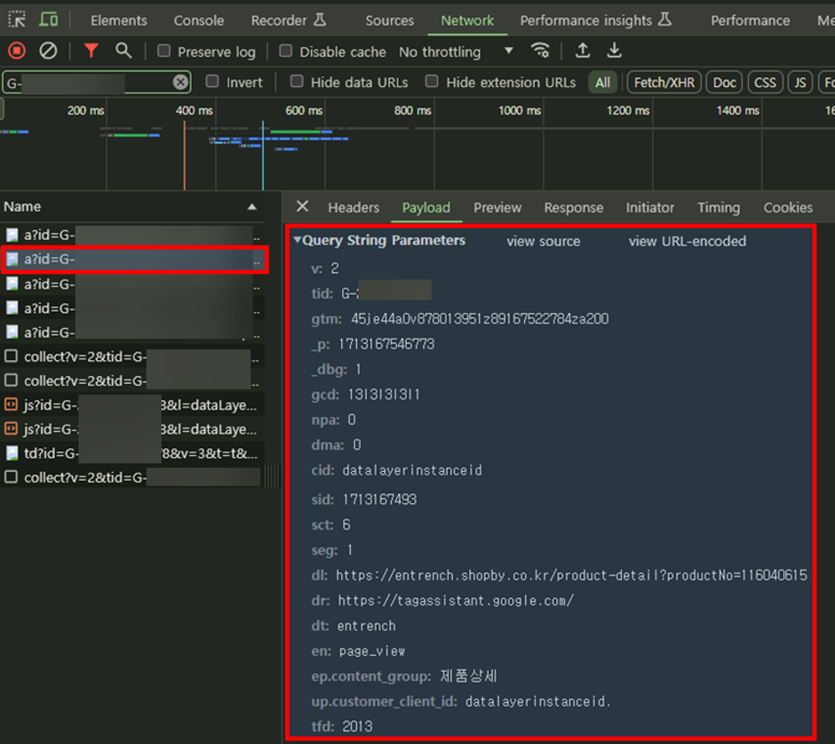Collapse the Query String Parameters section

point(298,241)
